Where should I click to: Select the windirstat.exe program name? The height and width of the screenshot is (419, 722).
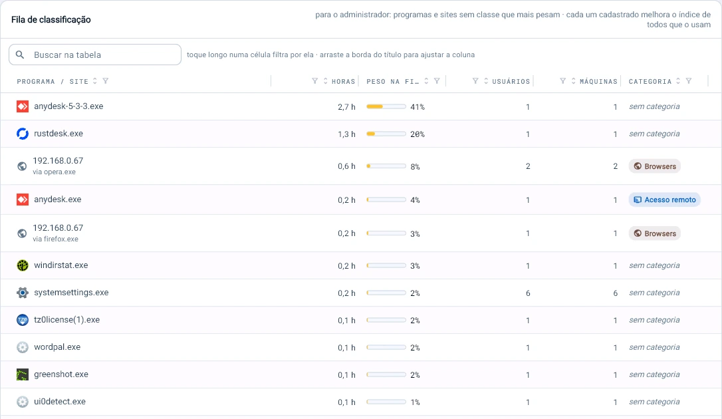point(60,265)
